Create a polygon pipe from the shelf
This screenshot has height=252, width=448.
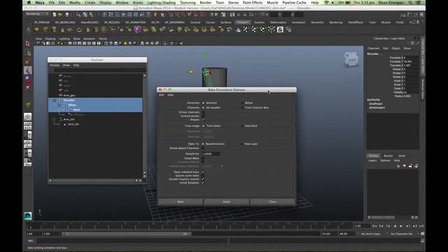[97, 29]
